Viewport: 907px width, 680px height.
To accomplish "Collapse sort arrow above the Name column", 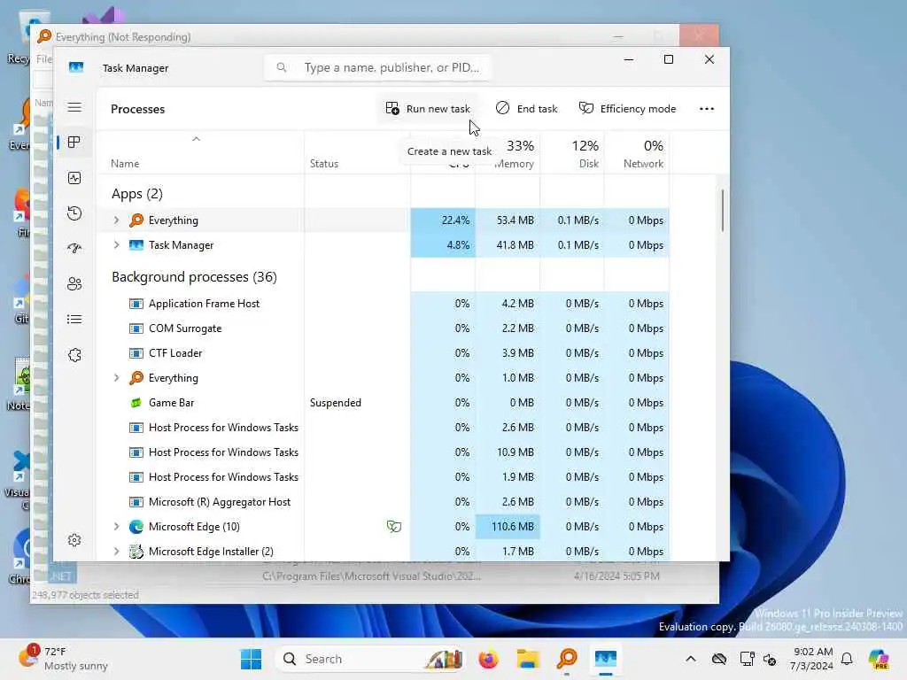I will pos(196,139).
